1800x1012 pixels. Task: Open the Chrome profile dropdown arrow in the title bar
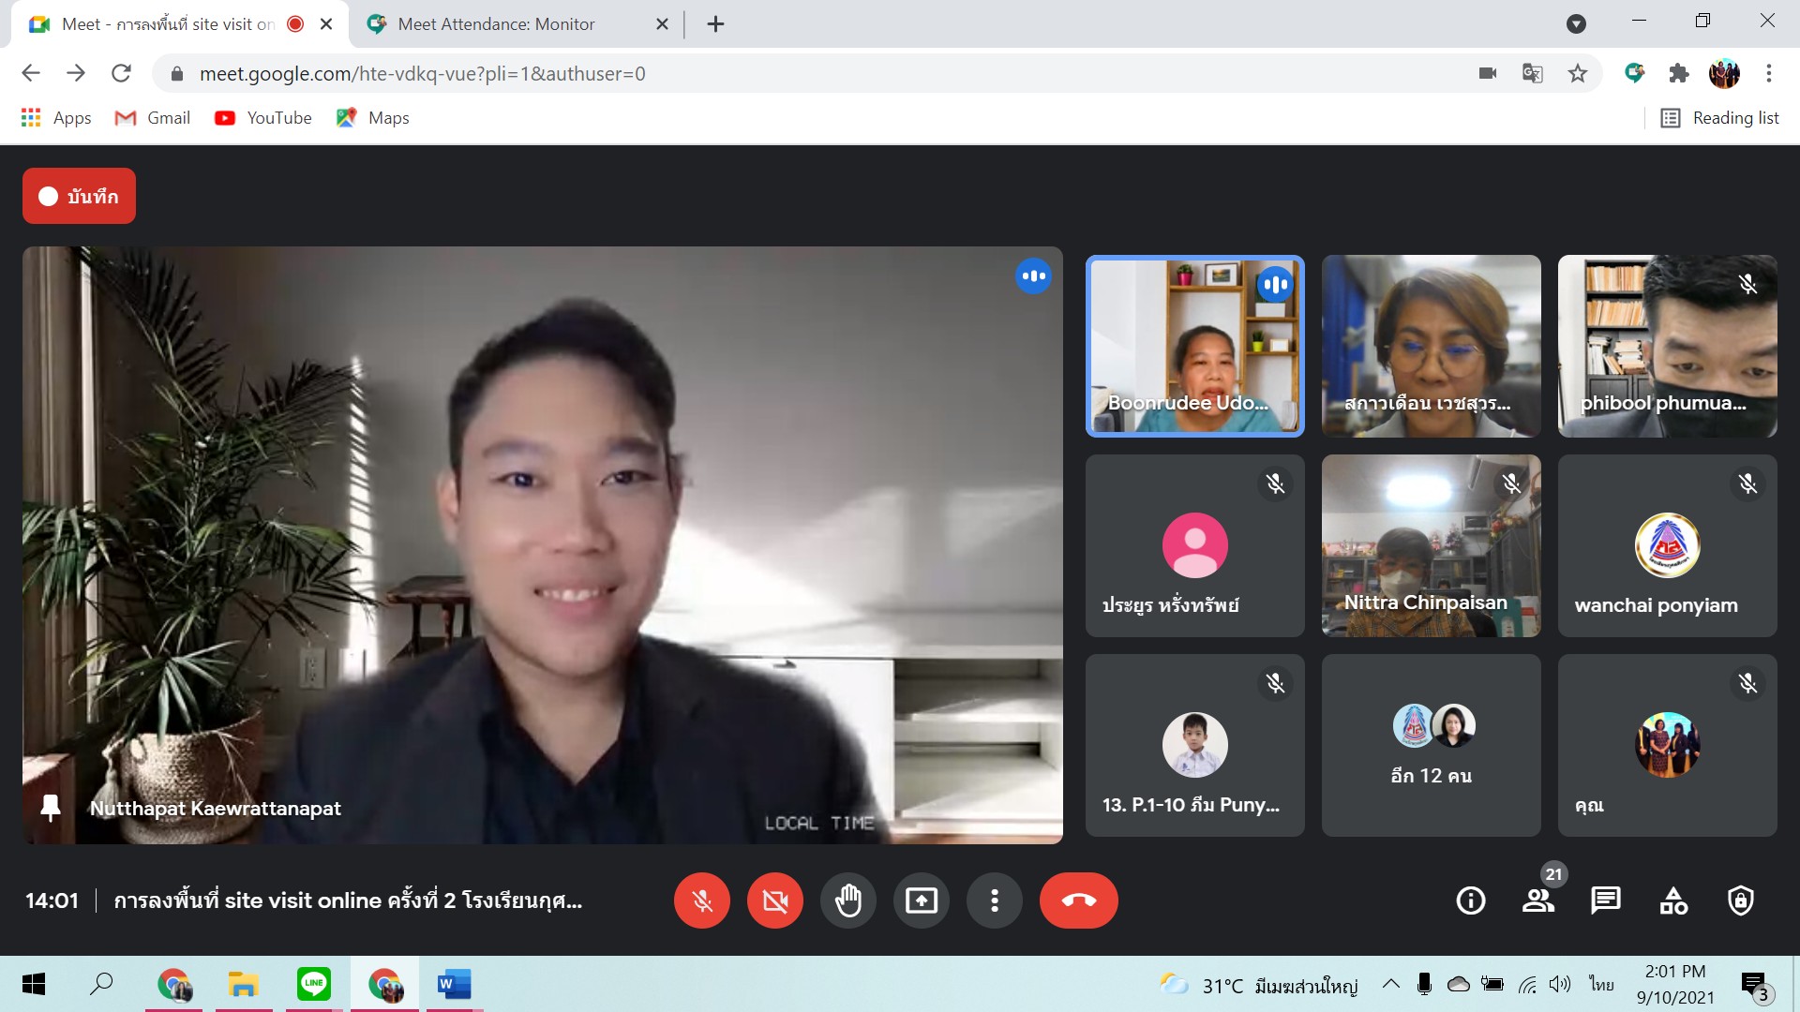(1576, 24)
